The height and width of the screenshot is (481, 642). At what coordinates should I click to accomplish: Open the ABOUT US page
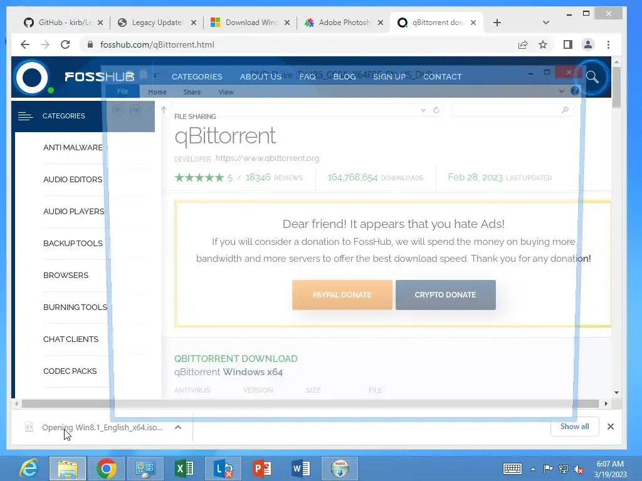coord(261,77)
